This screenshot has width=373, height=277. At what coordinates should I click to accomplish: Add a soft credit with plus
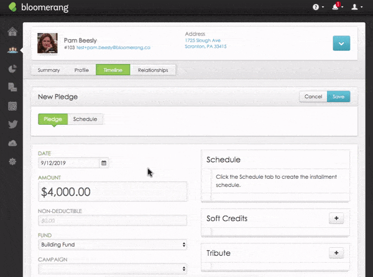tap(336, 218)
